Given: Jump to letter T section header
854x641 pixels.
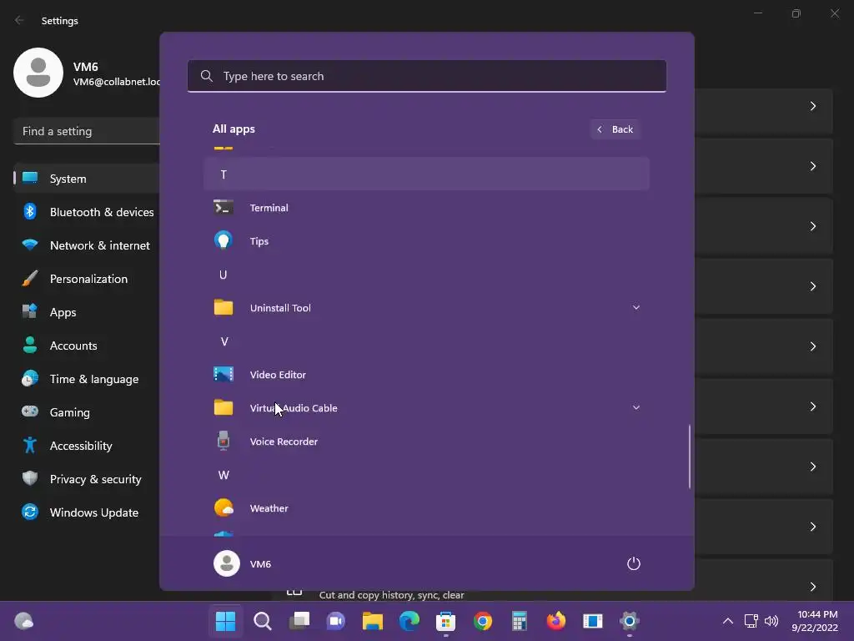Looking at the screenshot, I should [x=426, y=174].
